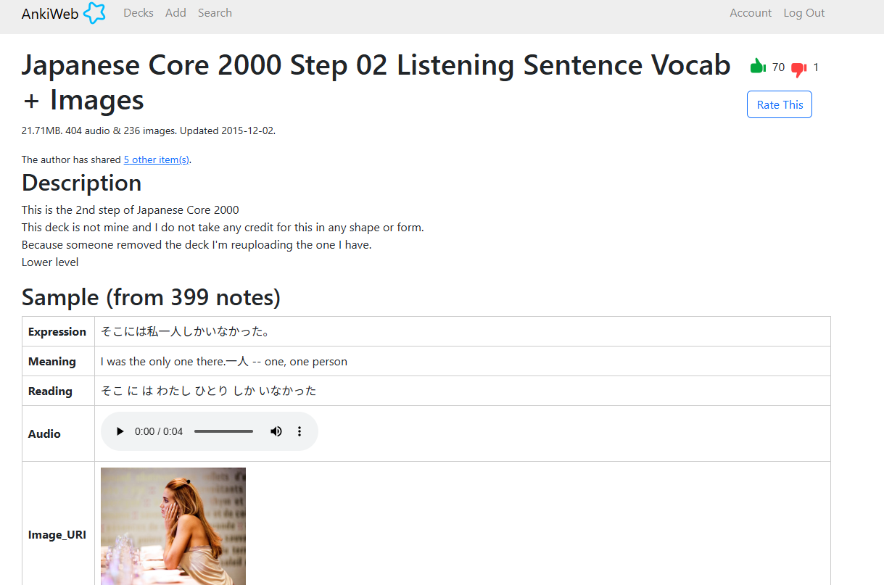Viewport: 884px width, 585px height.
Task: Click the Expression field Japanese sentence
Action: pos(186,331)
